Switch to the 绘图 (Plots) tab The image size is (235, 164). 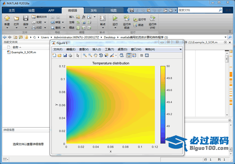(32, 10)
